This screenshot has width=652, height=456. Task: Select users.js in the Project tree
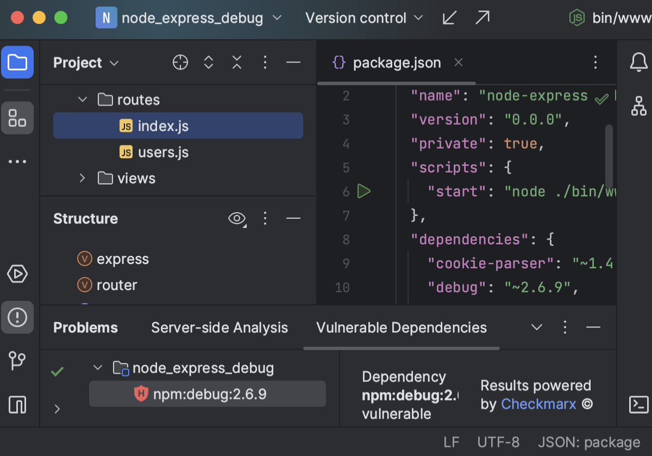coord(161,152)
